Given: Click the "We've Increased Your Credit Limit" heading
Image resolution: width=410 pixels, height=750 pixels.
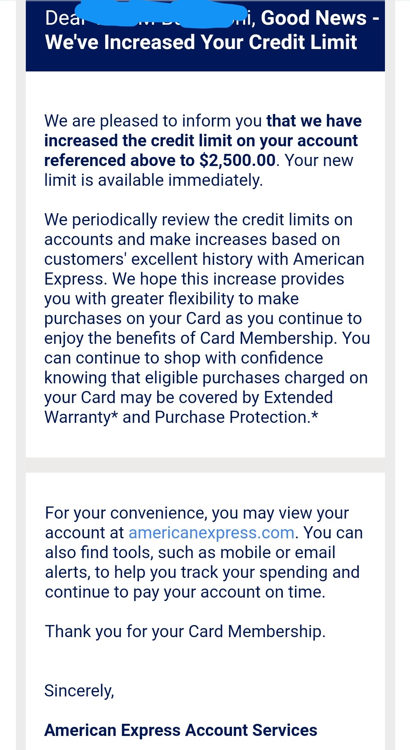Looking at the screenshot, I should 201,42.
